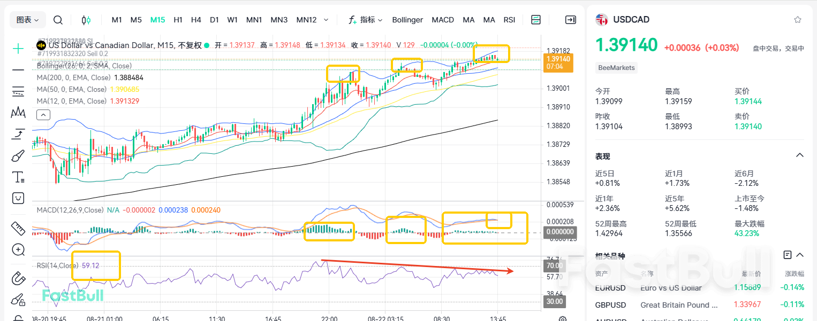817x321 pixels.
Task: Enable the magnet snap tool
Action: click(x=18, y=278)
